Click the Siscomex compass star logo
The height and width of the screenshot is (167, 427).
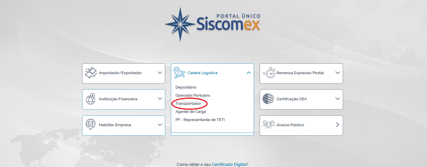(180, 24)
